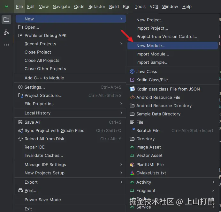Click the Reload All from Disk icon
221x212 pixels.
pos(20,139)
